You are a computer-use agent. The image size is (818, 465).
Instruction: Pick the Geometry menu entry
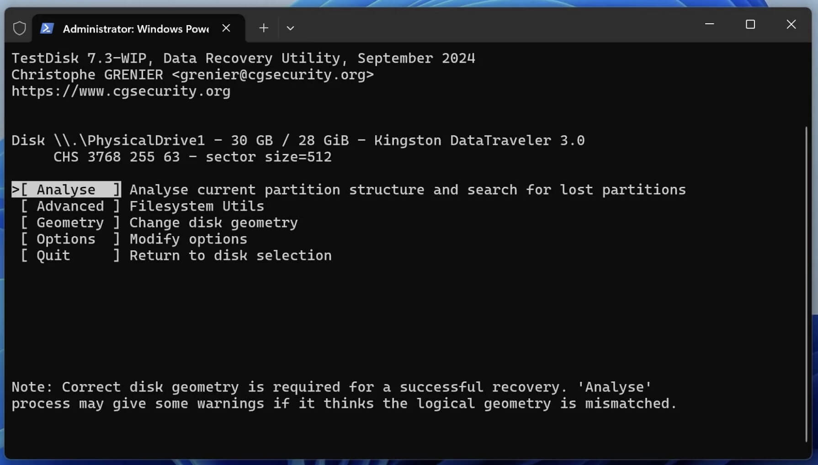click(70, 222)
